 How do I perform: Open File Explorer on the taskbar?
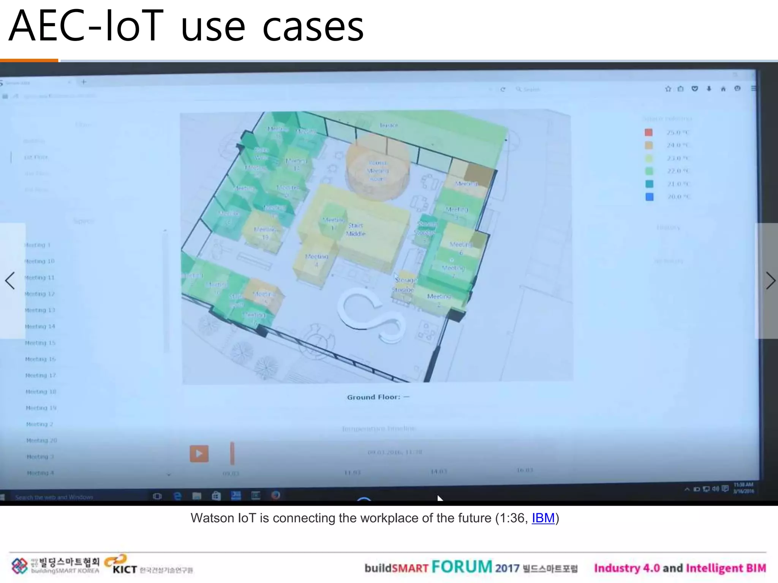point(197,496)
